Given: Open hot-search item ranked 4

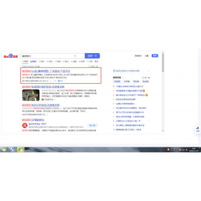Looking at the screenshot, I should pos(125,104).
